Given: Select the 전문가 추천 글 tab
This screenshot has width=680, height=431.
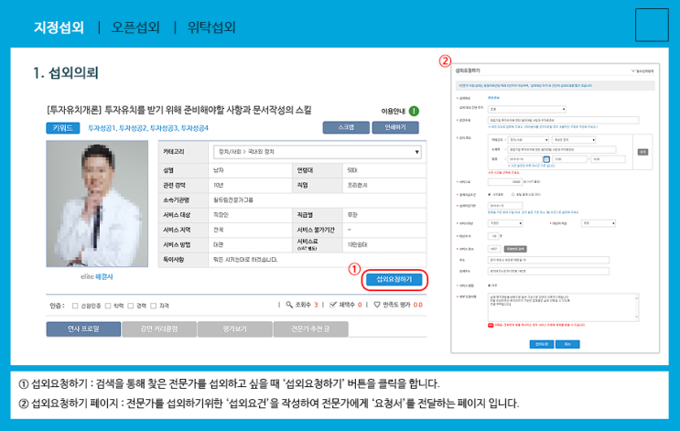Looking at the screenshot, I should [x=310, y=329].
